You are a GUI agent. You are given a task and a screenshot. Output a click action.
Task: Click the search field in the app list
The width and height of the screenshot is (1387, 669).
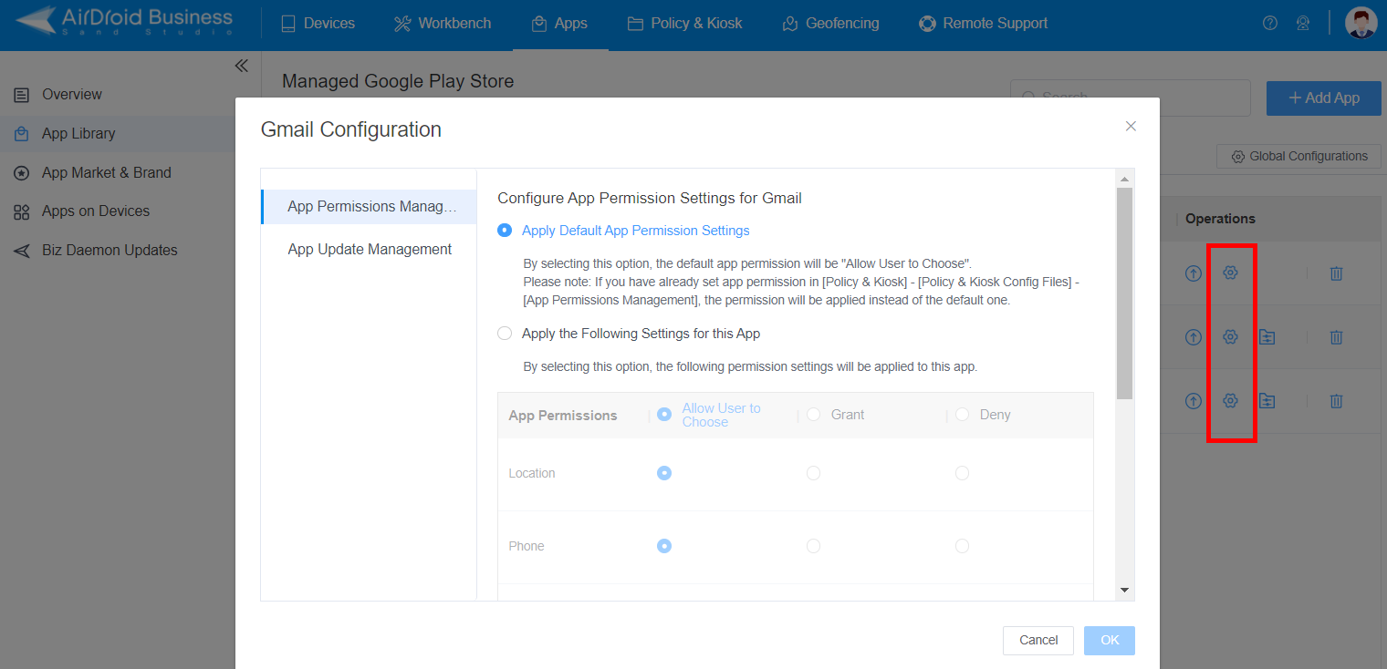1130,98
